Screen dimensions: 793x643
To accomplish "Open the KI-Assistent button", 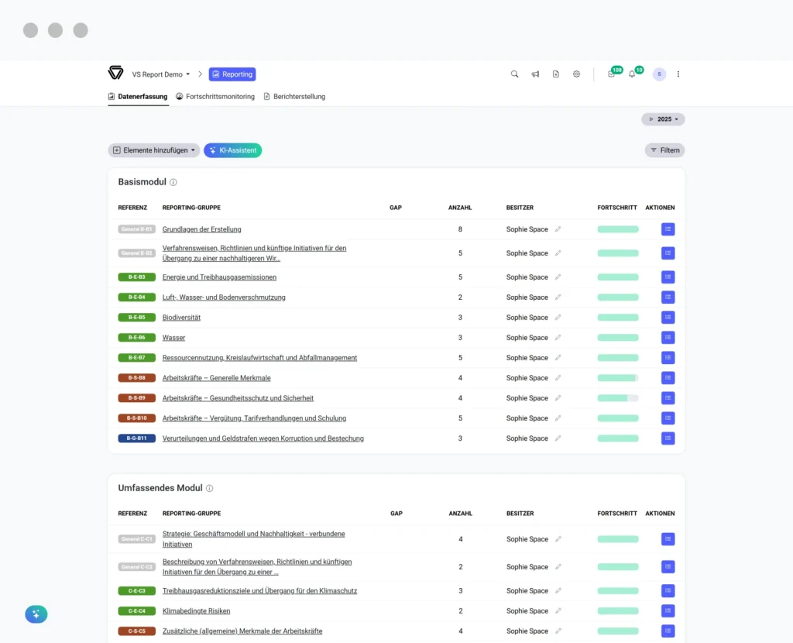I will click(x=232, y=150).
